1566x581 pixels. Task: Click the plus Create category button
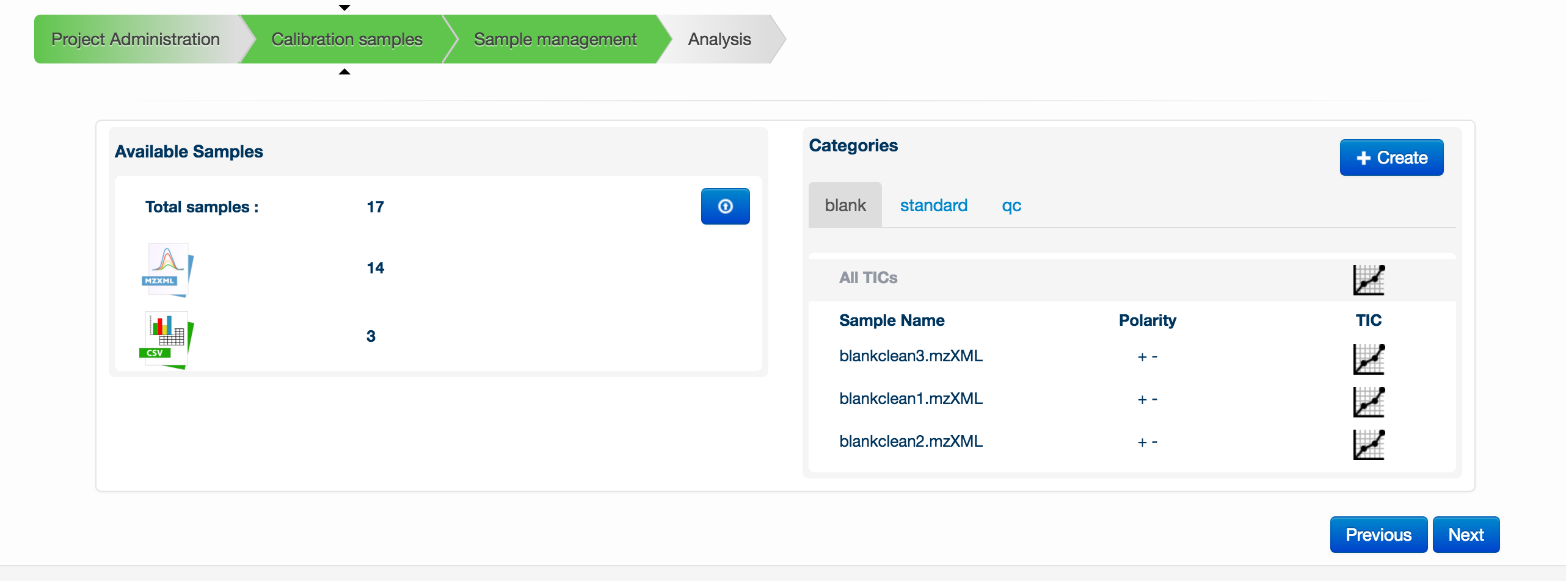(x=1391, y=157)
